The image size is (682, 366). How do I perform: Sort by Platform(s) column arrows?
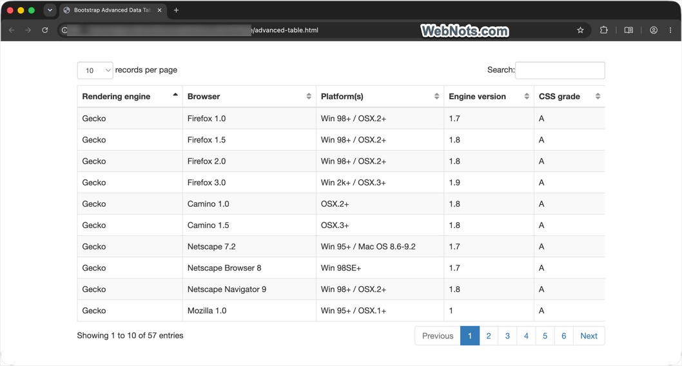(436, 97)
